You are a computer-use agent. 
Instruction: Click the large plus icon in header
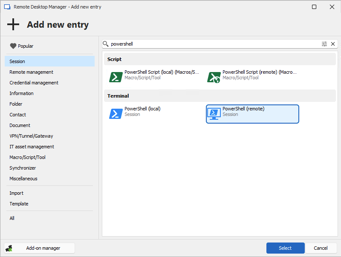(x=13, y=24)
